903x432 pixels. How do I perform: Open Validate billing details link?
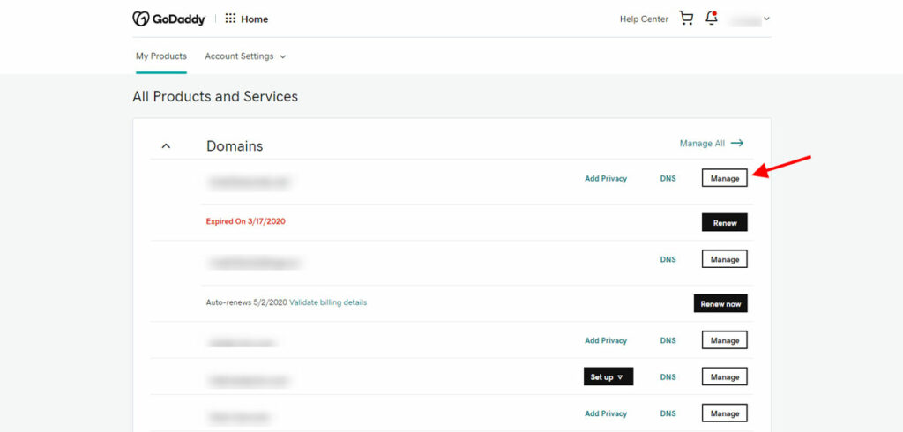point(328,302)
